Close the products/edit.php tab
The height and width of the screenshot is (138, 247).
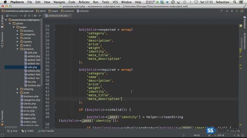tap(70, 16)
